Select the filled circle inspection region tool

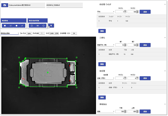click(16, 26)
